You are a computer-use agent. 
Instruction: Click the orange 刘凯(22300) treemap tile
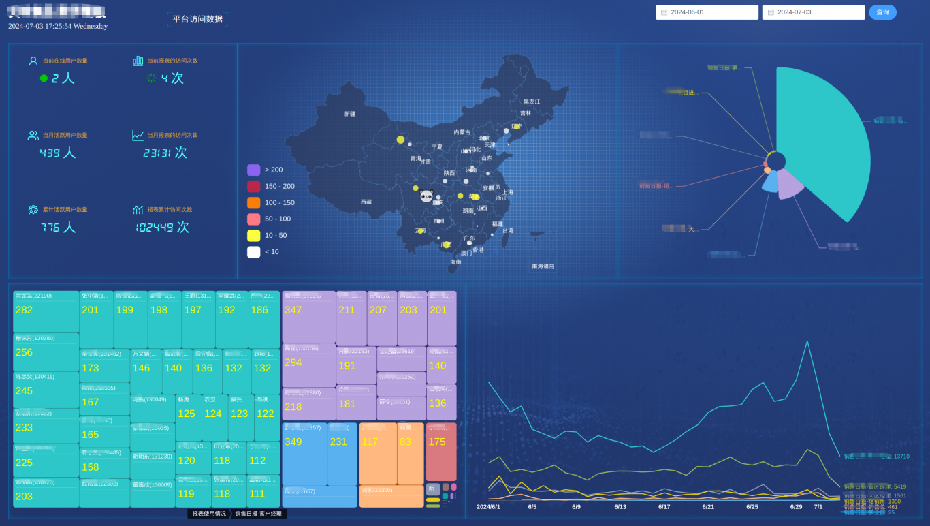click(x=391, y=496)
